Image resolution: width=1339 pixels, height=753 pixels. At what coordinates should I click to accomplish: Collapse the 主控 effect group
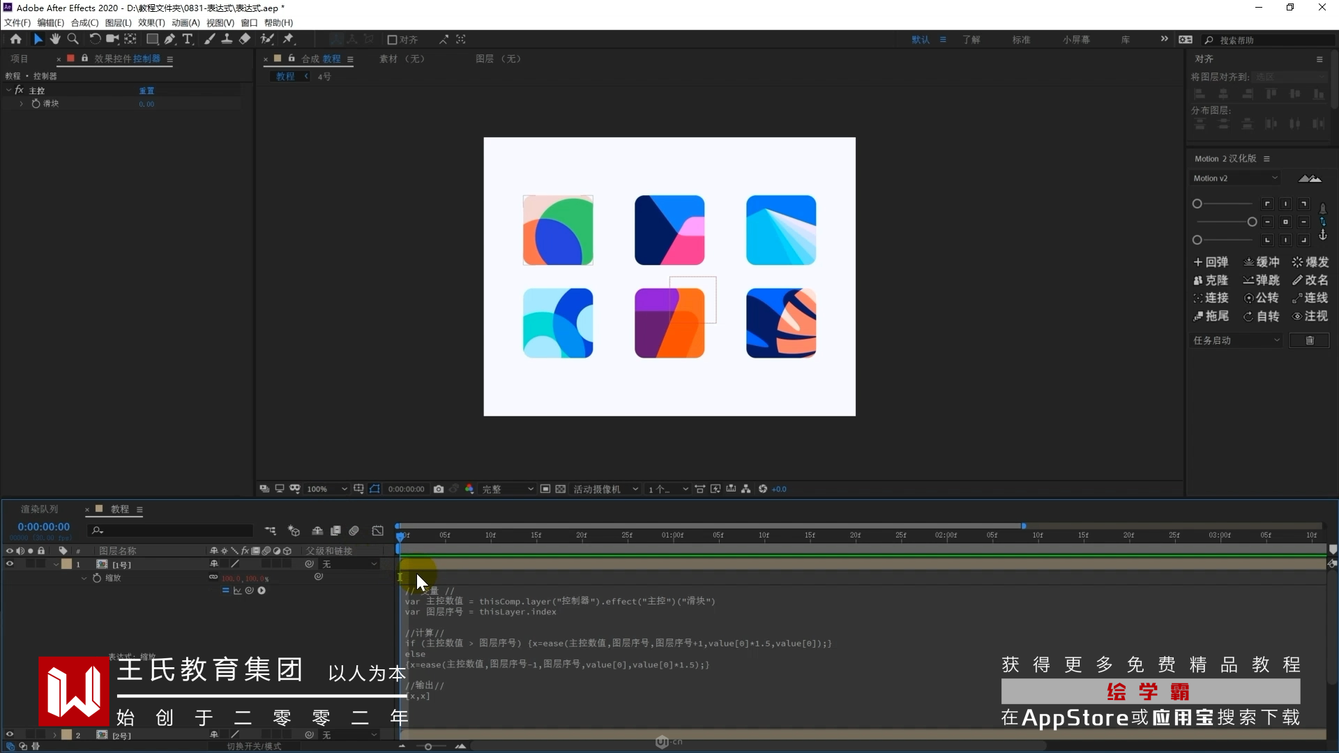point(8,91)
